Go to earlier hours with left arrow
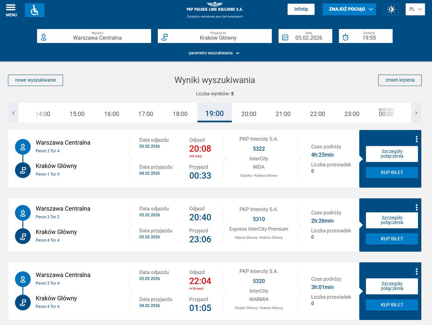Screen dimensions: 432x325 coord(13,113)
